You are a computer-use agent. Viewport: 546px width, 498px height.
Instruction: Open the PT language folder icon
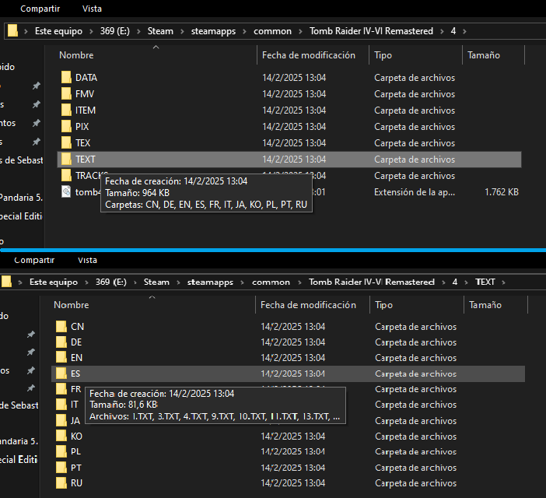tap(61, 468)
